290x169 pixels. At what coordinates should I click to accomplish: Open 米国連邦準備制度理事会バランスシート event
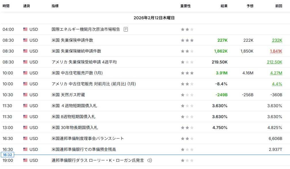[x=88, y=139]
